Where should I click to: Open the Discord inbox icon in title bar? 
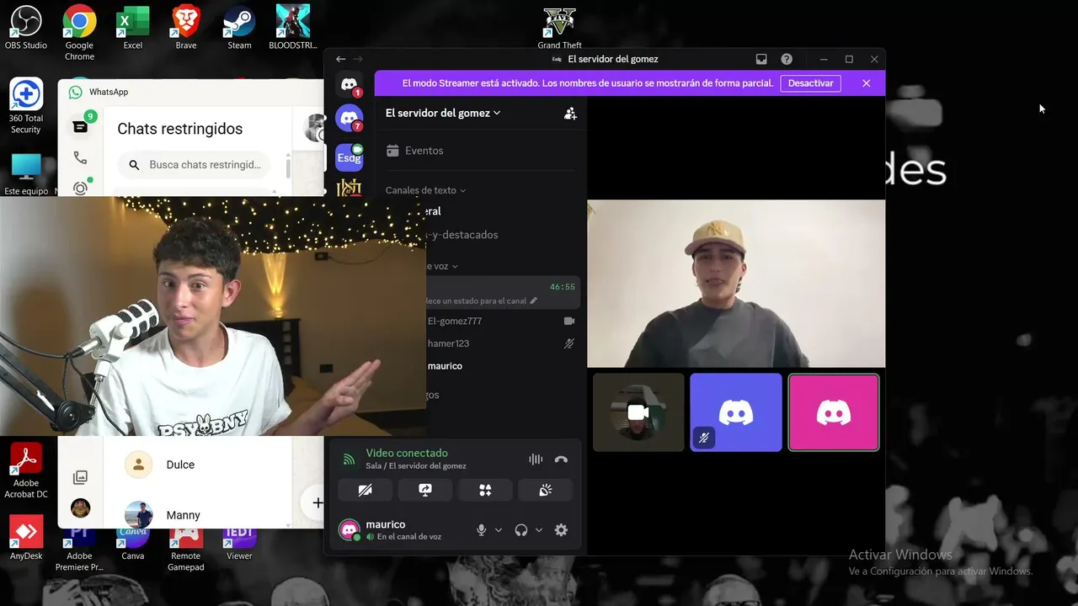tap(761, 59)
